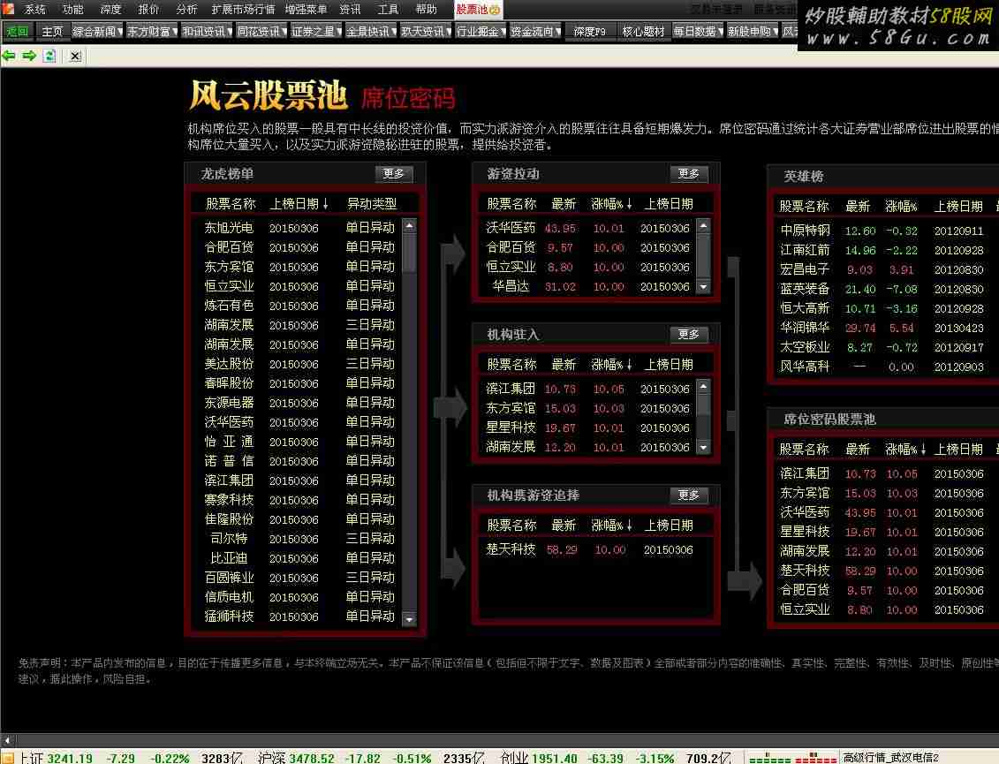Open the 功能 menu

pos(73,9)
